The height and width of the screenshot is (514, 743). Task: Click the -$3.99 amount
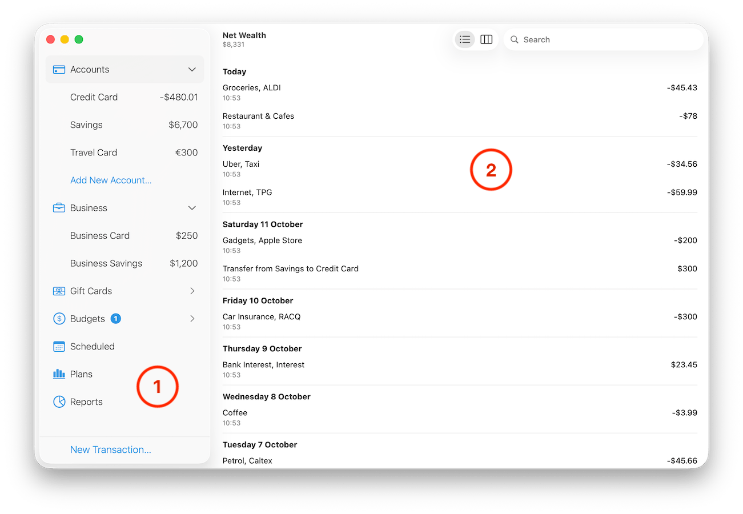[684, 413]
